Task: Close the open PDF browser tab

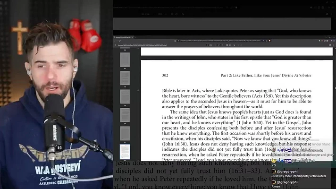Action: tap(133, 37)
